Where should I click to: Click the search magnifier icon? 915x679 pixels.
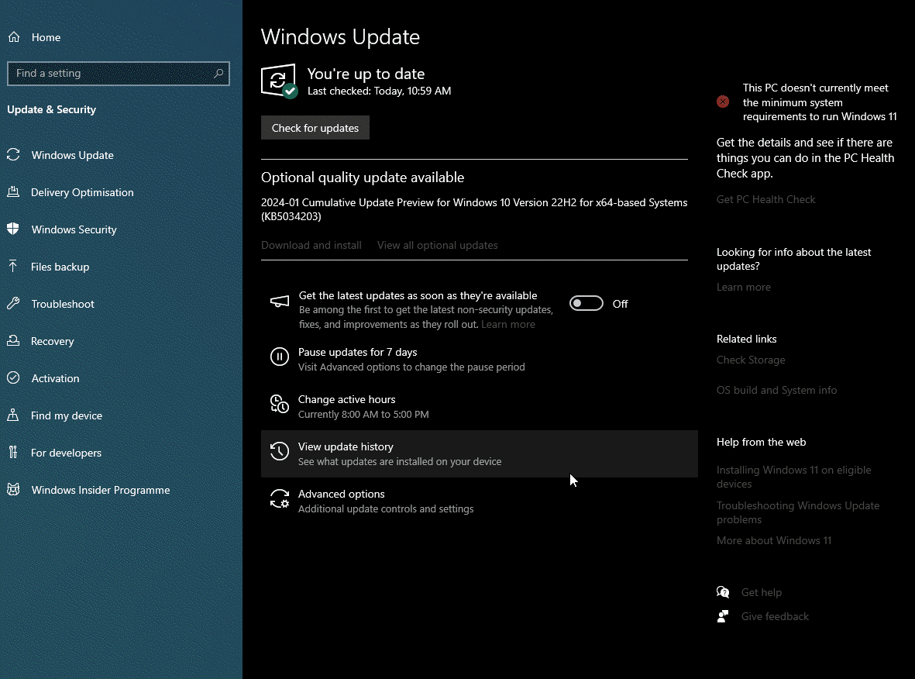pos(218,74)
